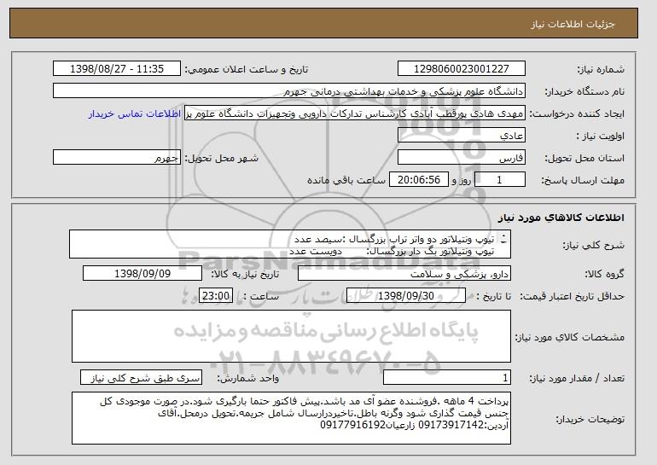Click the label نام دستگاه خریدار
Image resolution: width=657 pixels, height=465 pixels.
pos(584,91)
